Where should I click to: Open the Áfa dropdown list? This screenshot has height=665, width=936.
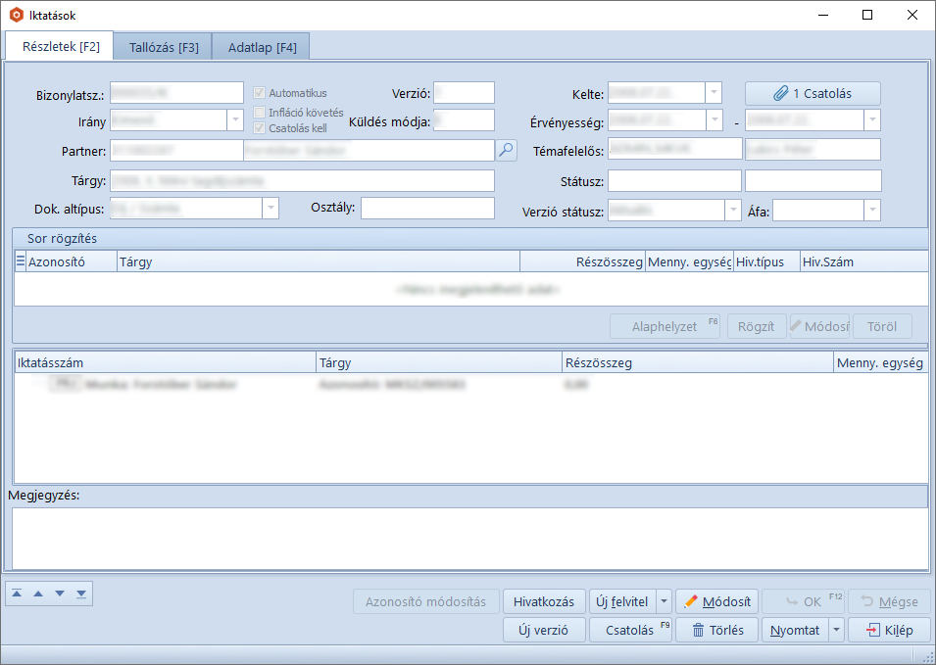coord(871,211)
